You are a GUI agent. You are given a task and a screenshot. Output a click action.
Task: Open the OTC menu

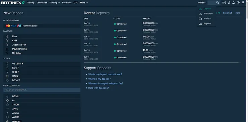[76, 3]
